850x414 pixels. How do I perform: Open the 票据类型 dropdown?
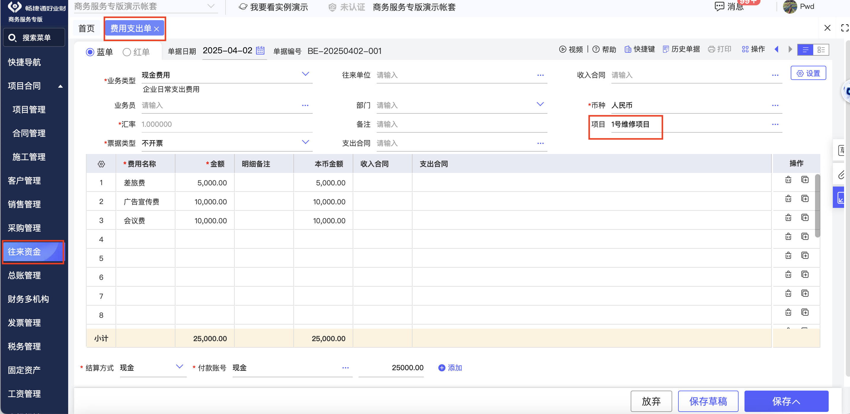pos(305,142)
